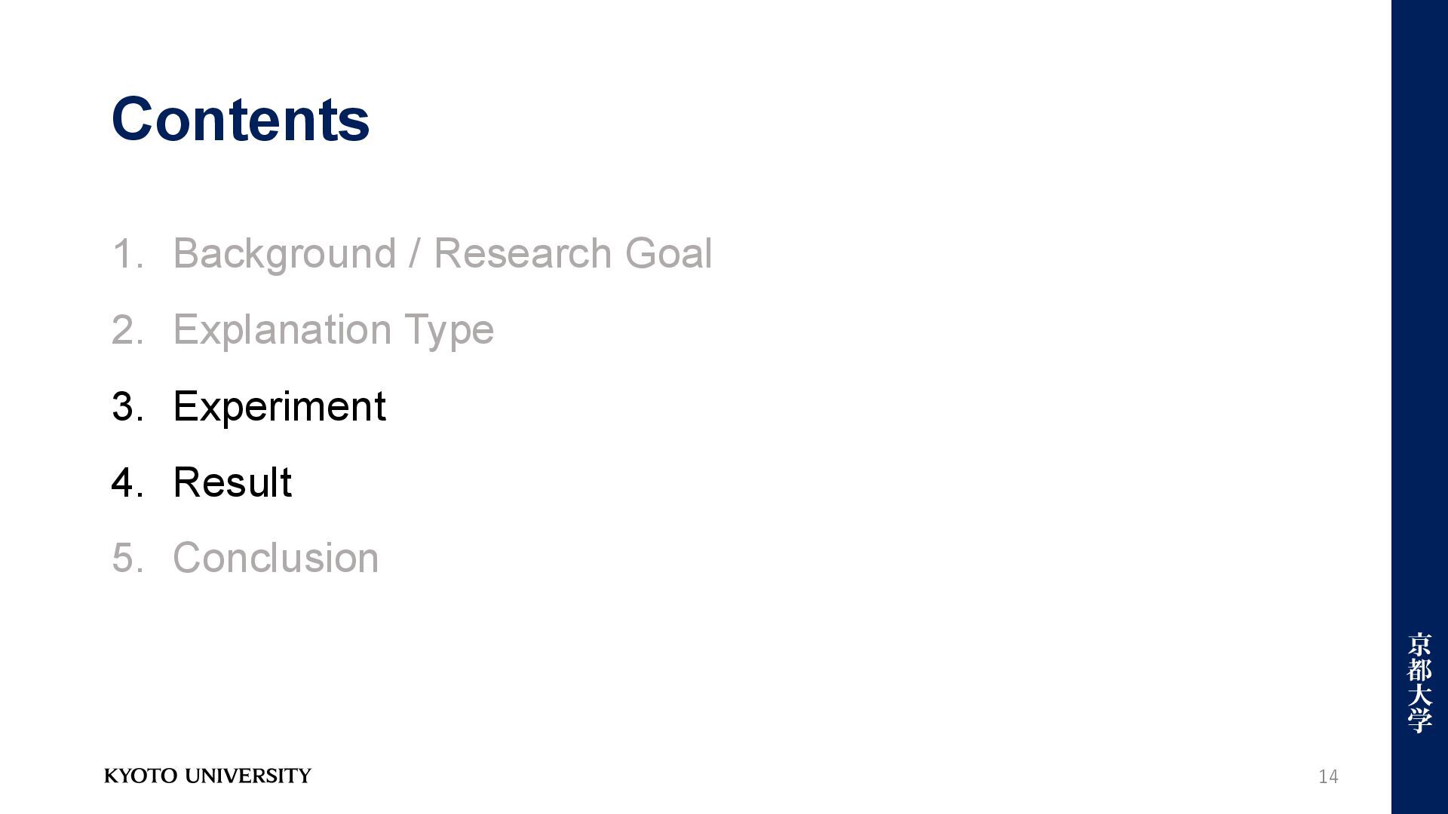Click the list number 3.
Viewport: 1448px width, 814px height.
127,407
